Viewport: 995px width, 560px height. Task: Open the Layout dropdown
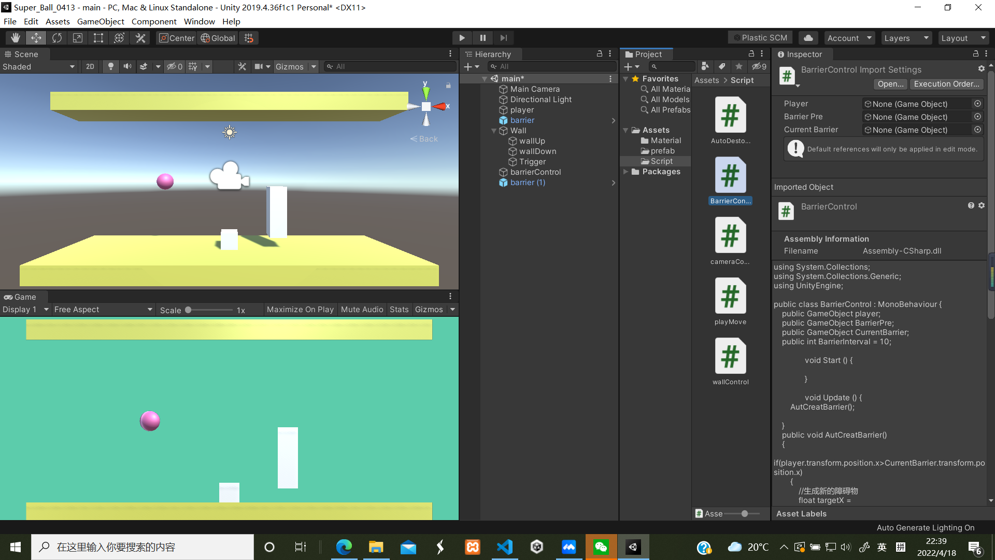click(x=963, y=38)
